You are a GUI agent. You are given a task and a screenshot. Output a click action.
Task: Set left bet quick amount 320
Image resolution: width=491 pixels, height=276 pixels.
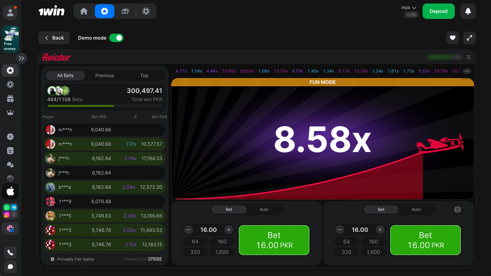195,252
